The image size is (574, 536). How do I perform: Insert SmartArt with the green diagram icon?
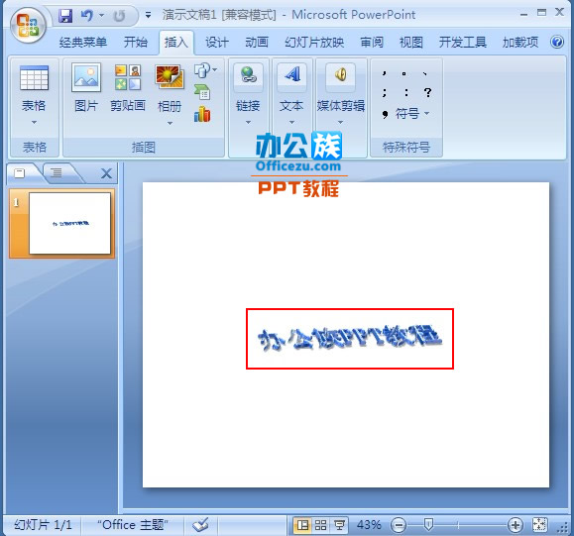(x=202, y=91)
